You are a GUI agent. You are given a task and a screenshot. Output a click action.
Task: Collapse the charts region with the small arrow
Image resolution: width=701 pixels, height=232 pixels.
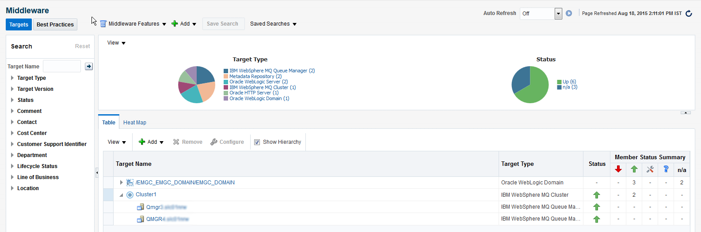tap(686, 113)
